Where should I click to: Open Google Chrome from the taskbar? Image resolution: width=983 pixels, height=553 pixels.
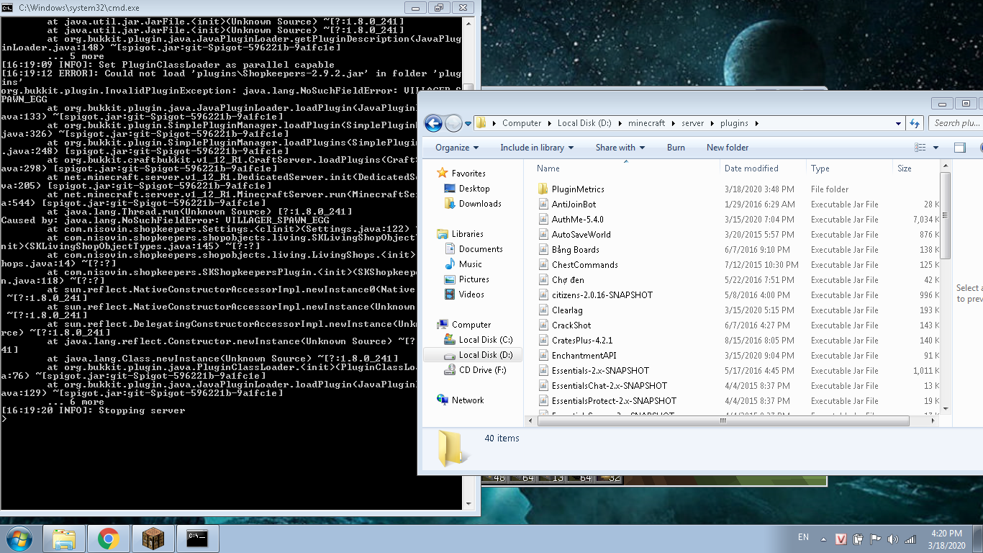[109, 538]
